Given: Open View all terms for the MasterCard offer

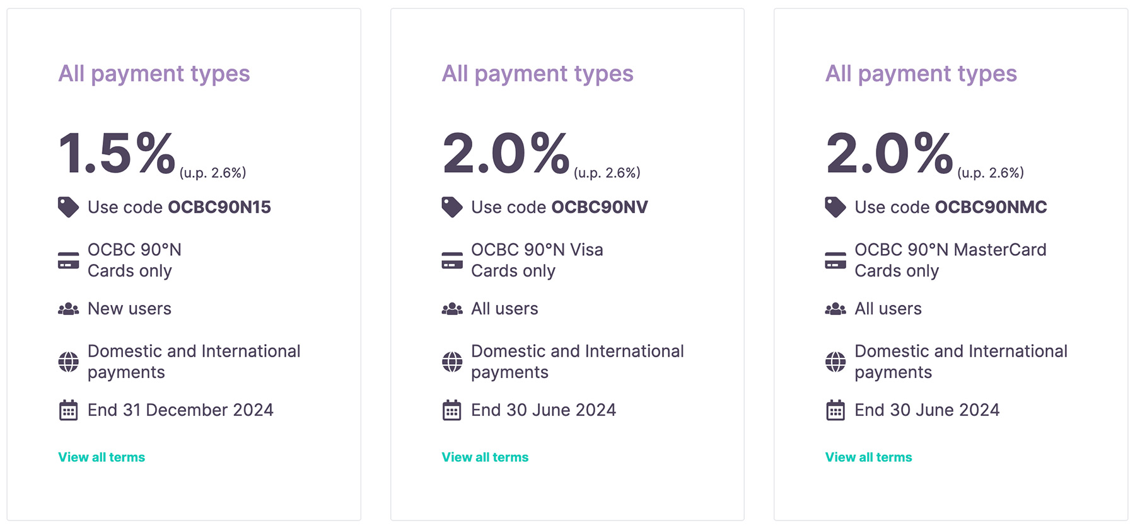Looking at the screenshot, I should 868,457.
